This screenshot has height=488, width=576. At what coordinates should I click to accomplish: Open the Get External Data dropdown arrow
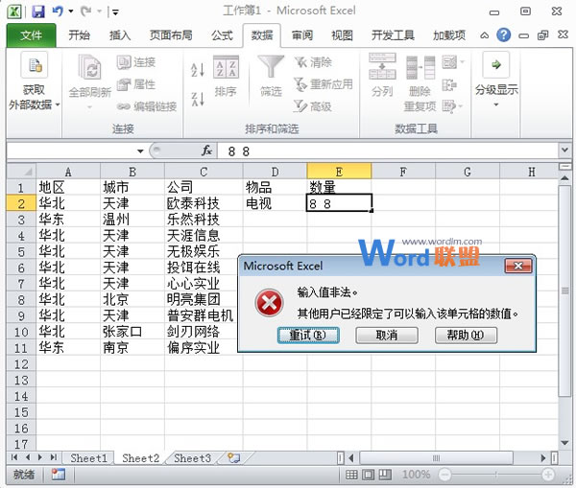click(58, 105)
